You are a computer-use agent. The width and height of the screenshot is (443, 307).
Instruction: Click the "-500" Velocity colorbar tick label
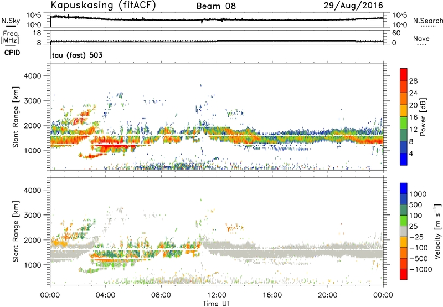coord(419,259)
